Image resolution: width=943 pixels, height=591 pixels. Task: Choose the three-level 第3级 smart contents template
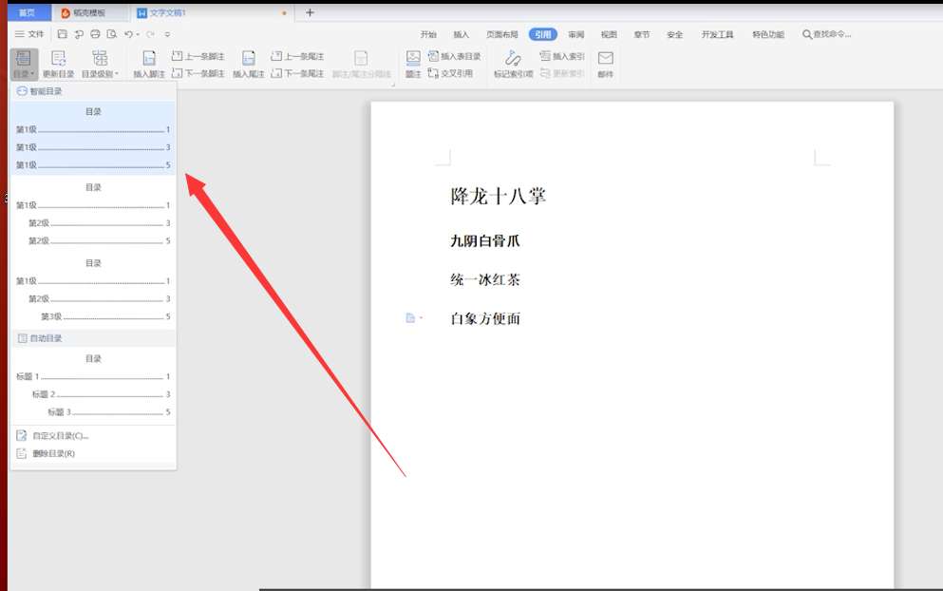coord(93,290)
